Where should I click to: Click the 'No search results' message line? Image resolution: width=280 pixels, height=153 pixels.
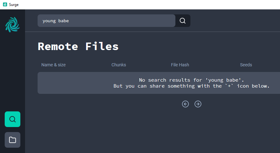point(191,80)
